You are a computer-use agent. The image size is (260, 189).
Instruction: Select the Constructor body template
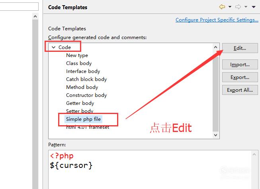[86, 95]
